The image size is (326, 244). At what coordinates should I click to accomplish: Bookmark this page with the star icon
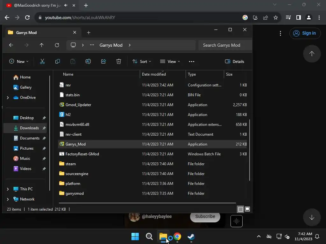(x=276, y=18)
